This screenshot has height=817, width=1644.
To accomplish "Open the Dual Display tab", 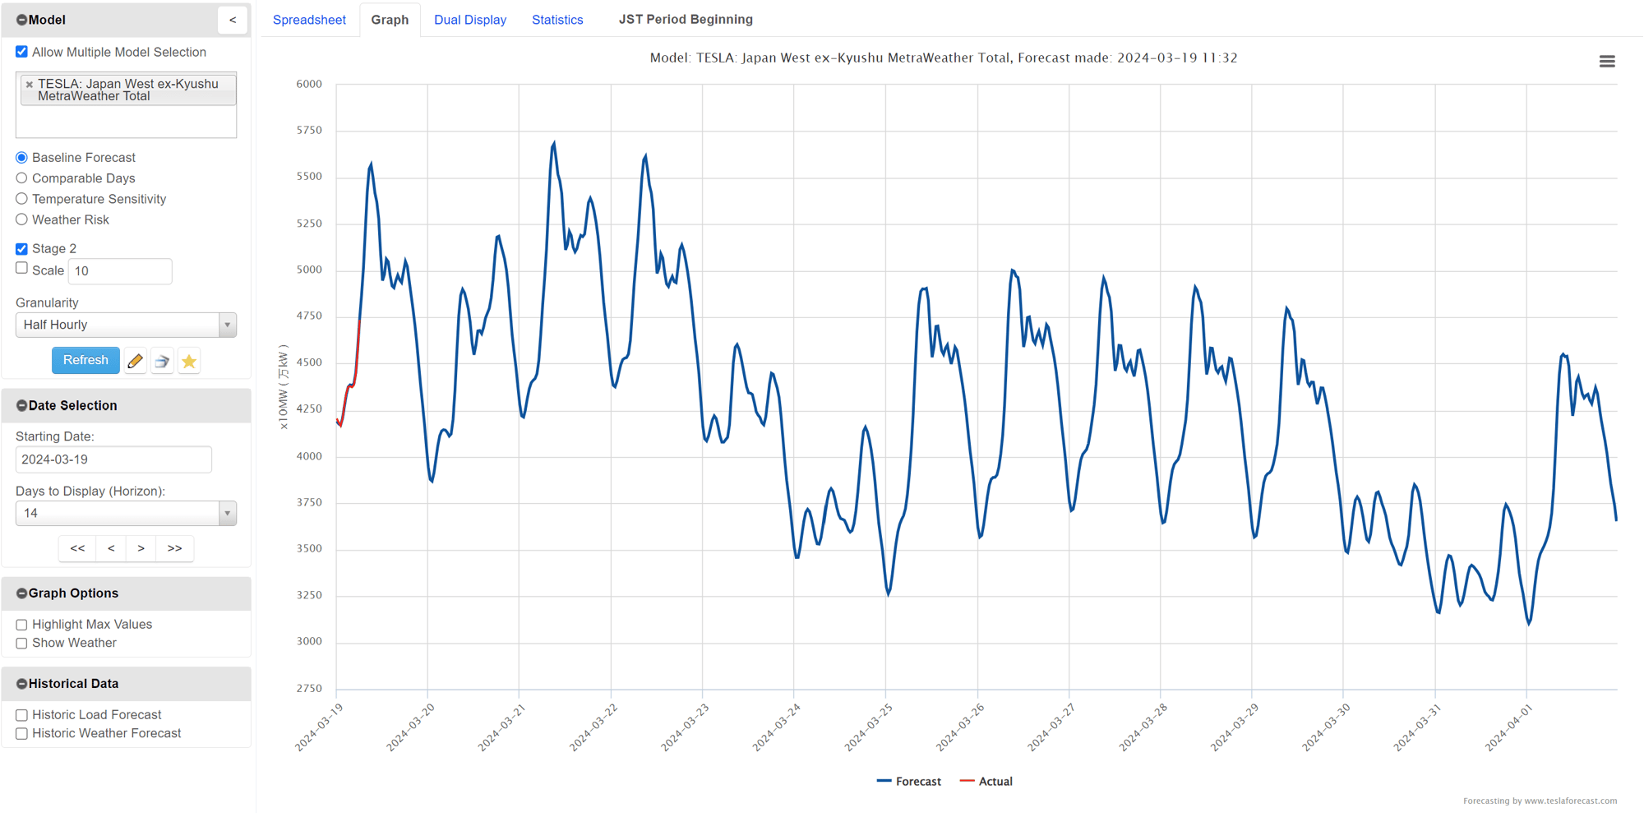I will click(470, 20).
